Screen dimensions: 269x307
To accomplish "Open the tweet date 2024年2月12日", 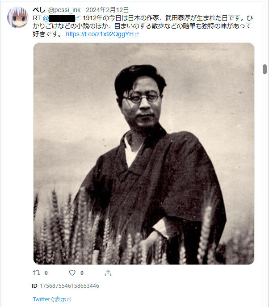I will point(108,10).
